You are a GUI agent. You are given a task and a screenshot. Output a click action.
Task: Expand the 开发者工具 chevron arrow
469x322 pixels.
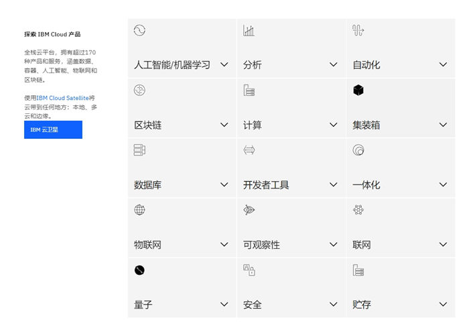pos(334,184)
